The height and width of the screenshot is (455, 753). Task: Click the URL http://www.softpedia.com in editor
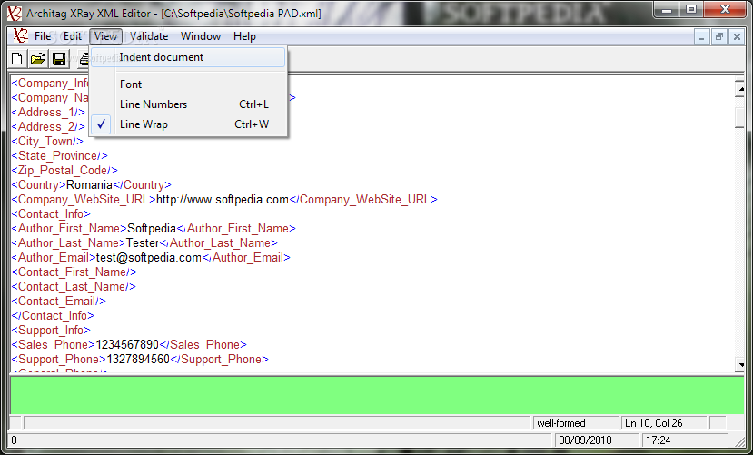point(223,199)
